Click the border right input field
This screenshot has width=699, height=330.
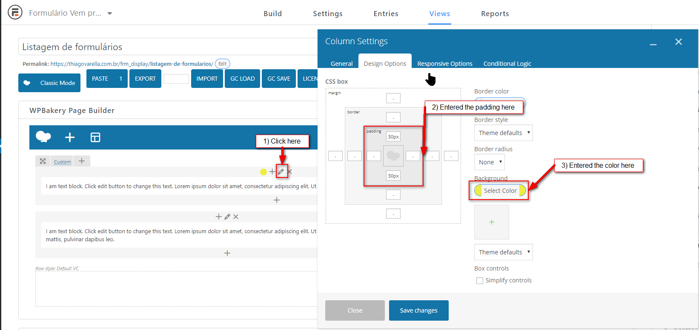point(432,156)
